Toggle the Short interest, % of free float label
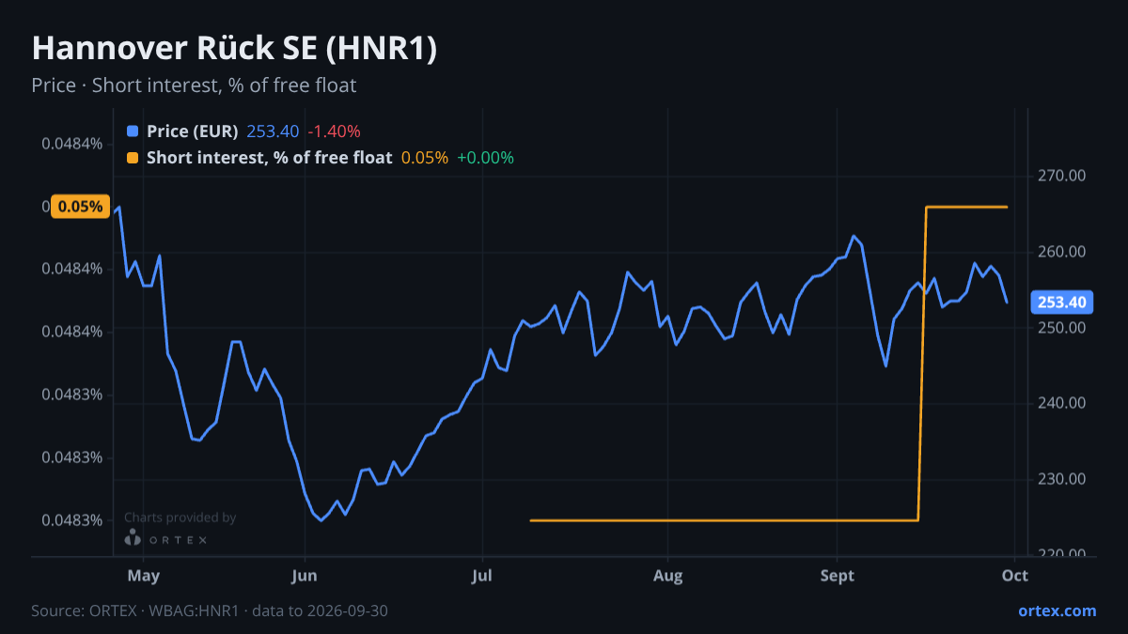The height and width of the screenshot is (634, 1128). [269, 158]
